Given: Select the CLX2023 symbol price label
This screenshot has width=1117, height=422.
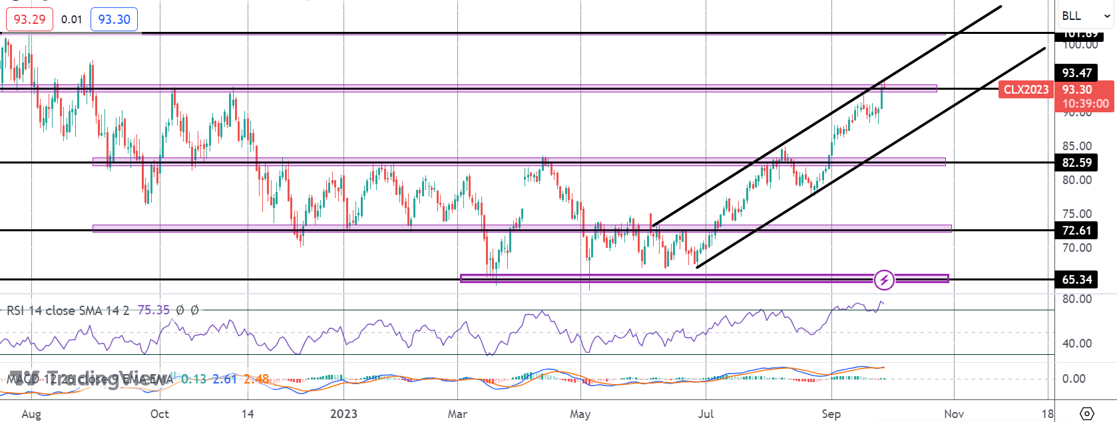Looking at the screenshot, I should pyautogui.click(x=1026, y=90).
